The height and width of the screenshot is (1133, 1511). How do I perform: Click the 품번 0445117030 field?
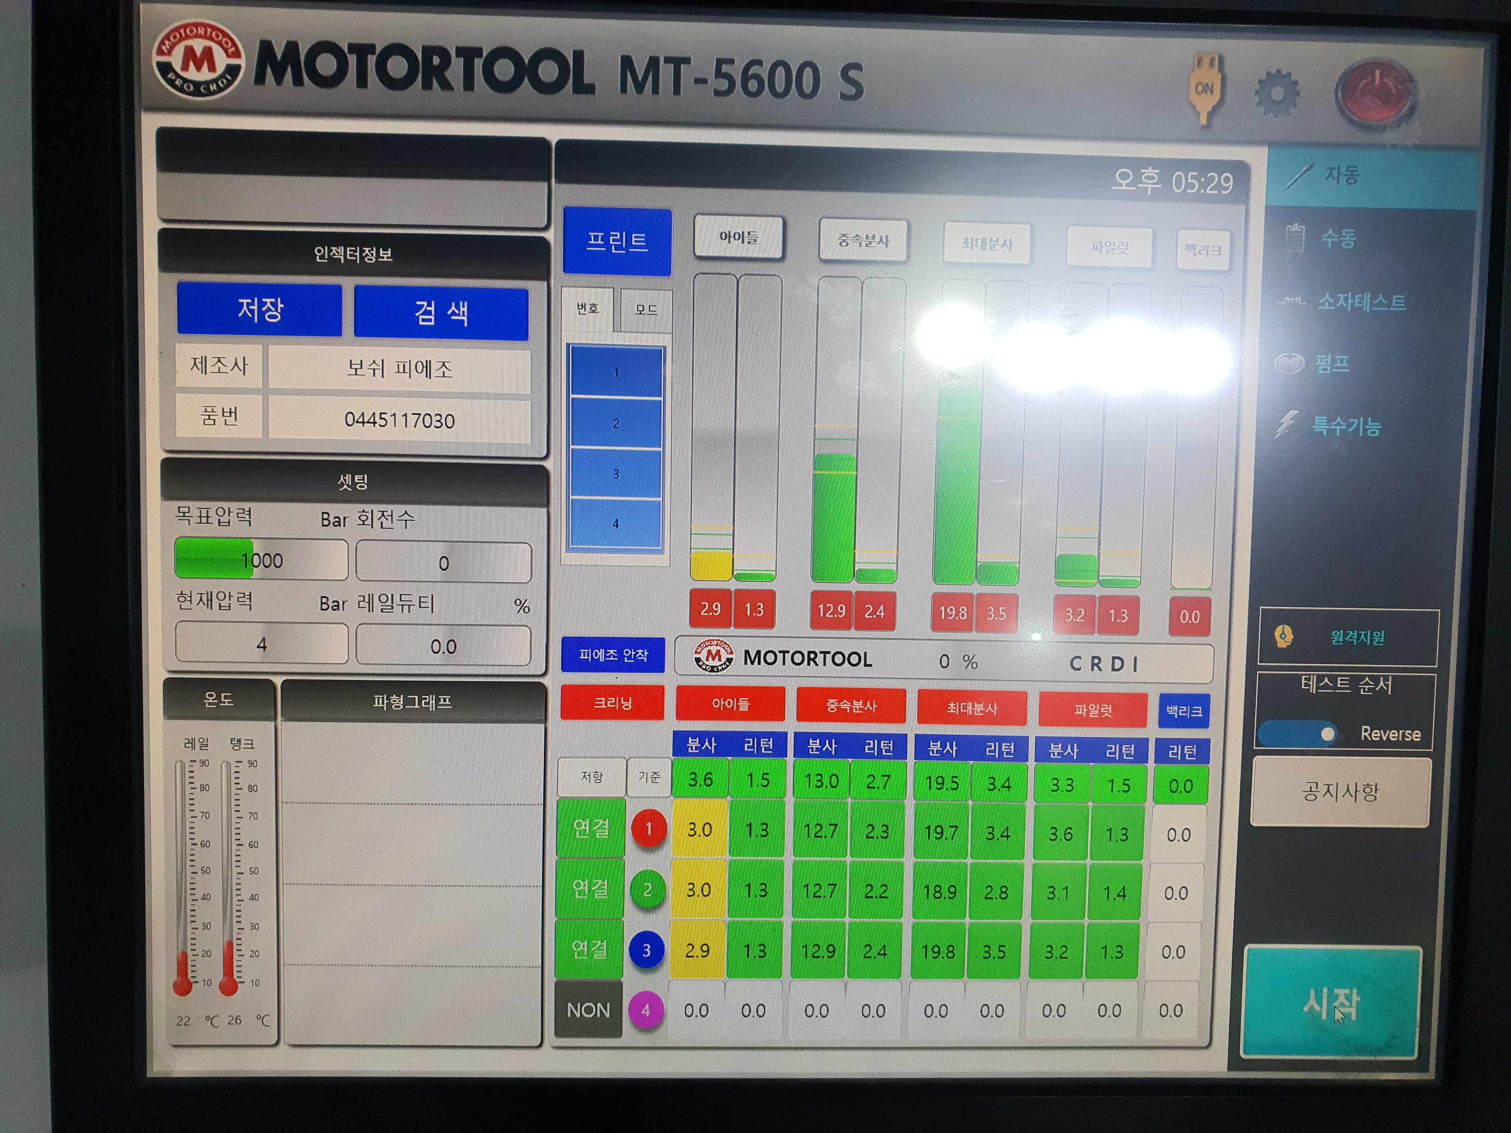coord(399,420)
